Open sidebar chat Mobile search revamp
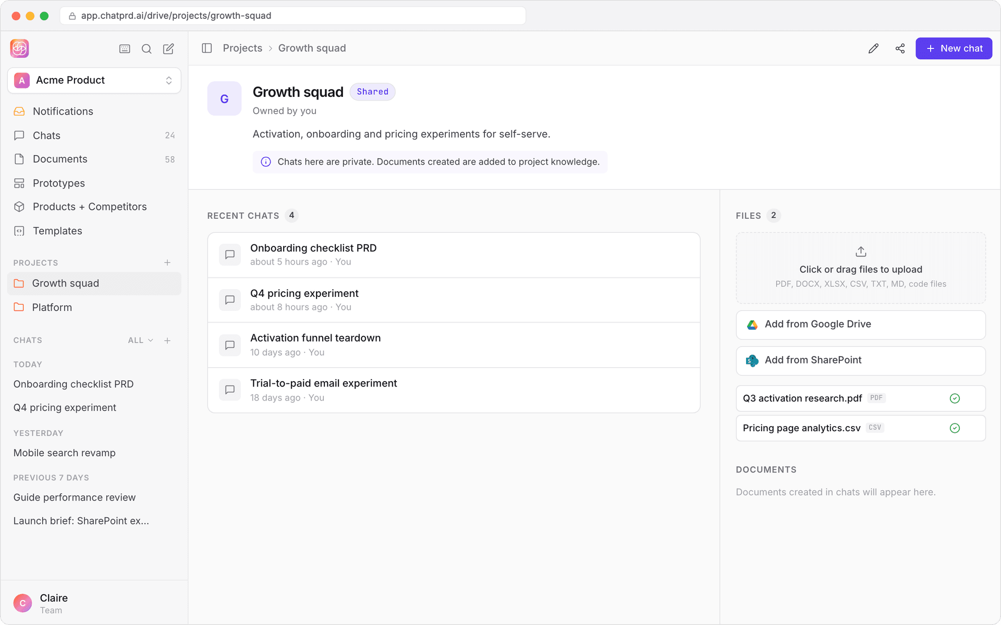This screenshot has width=1001, height=625. [64, 453]
